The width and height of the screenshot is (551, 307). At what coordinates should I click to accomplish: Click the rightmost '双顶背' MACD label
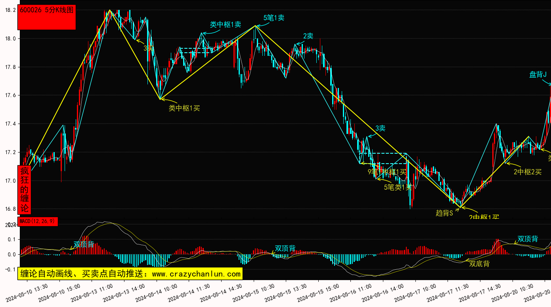528,239
